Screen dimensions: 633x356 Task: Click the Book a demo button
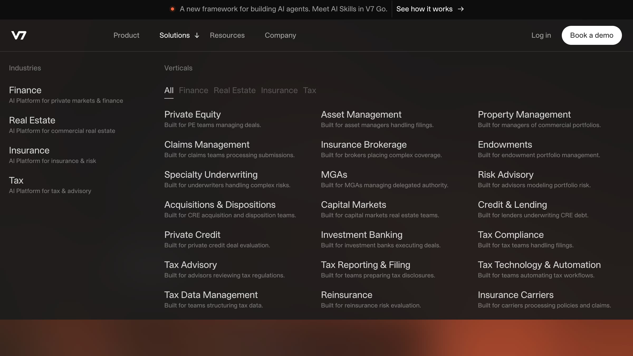coord(591,35)
